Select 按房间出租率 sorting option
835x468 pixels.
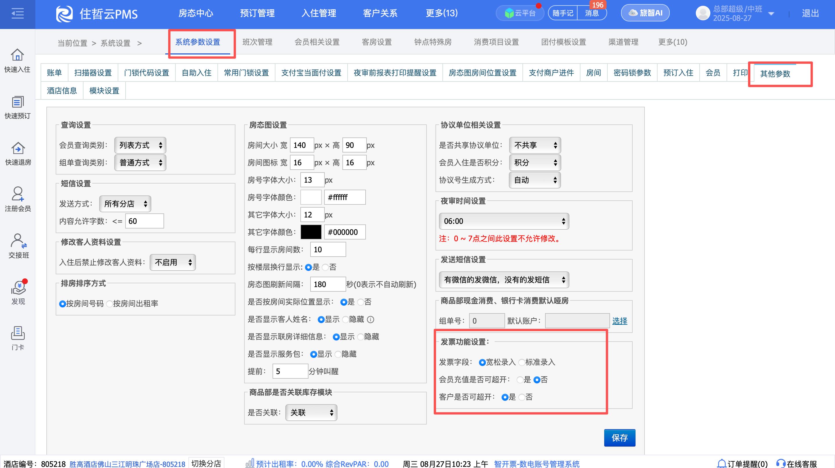pos(110,304)
